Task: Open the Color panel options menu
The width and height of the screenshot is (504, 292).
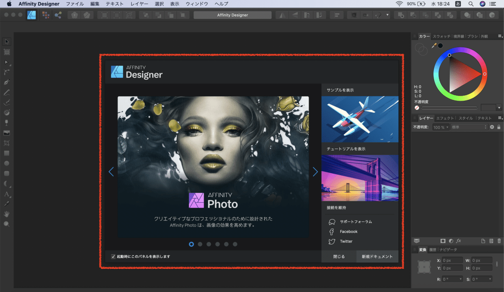Action: 500,36
